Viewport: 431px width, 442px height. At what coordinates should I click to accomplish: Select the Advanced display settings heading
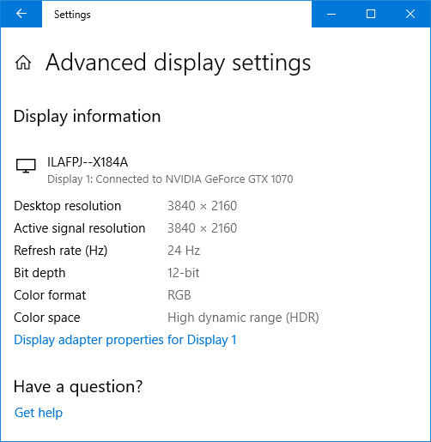click(179, 63)
